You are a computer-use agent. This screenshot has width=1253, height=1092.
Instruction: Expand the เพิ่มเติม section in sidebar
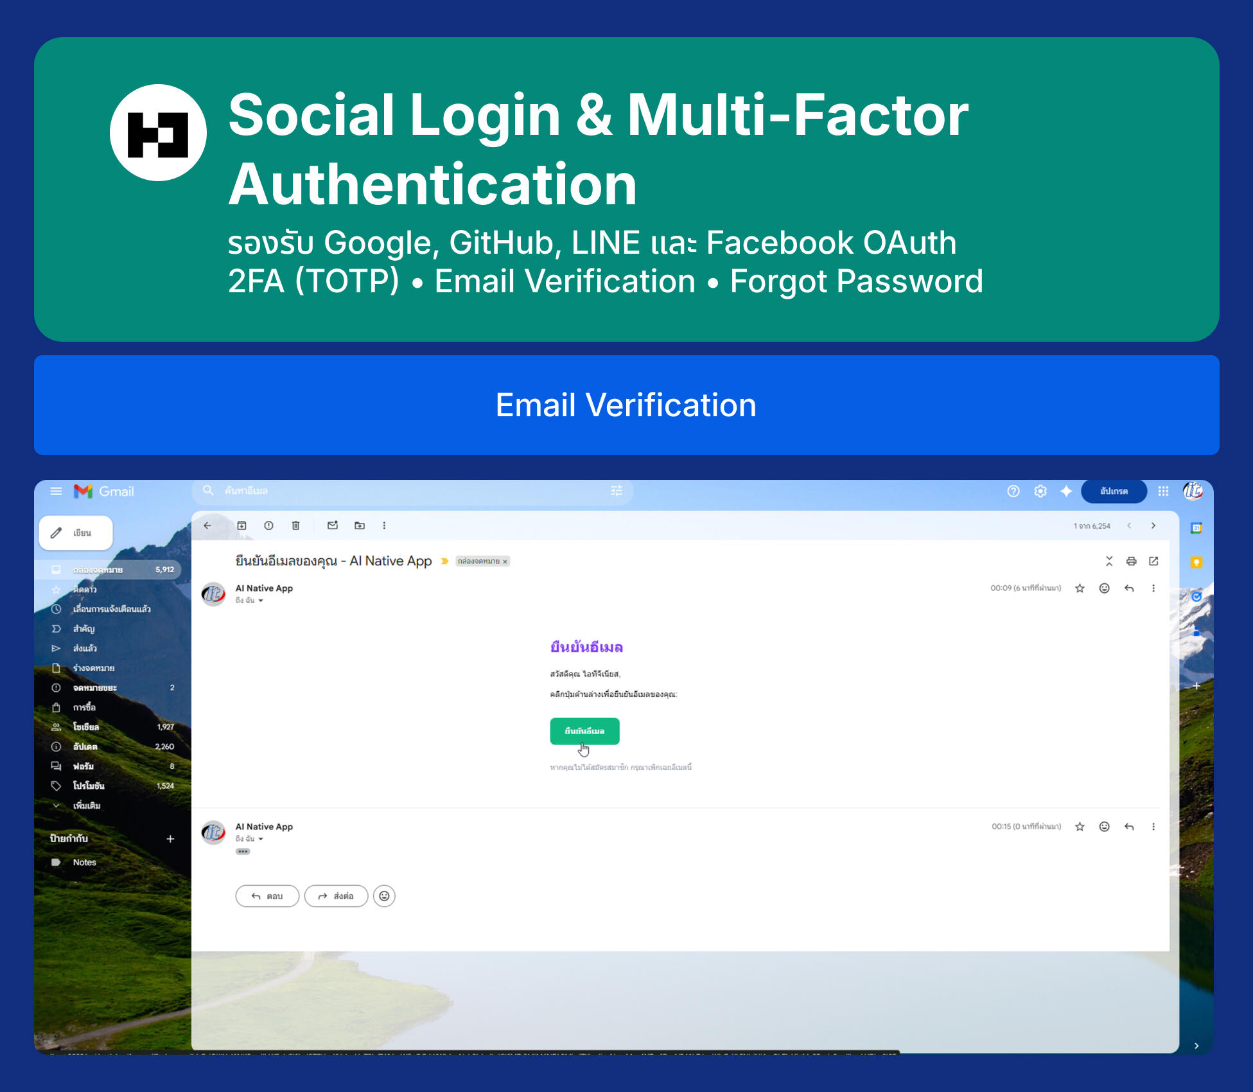point(86,806)
